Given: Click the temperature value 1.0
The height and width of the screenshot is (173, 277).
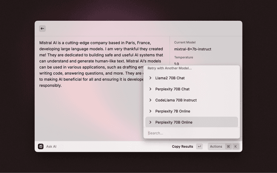Looking at the screenshot, I should [x=177, y=64].
